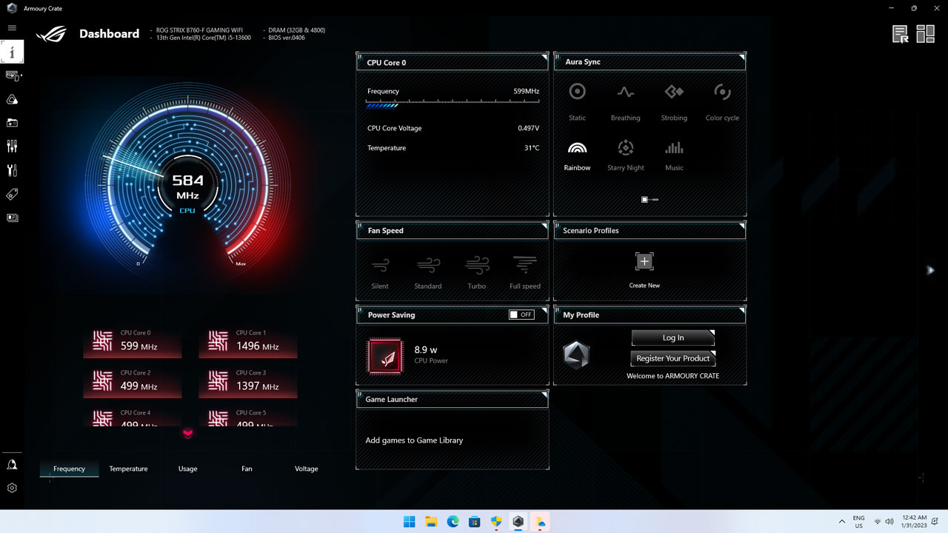Expand the CPU core list red chevron

click(187, 434)
